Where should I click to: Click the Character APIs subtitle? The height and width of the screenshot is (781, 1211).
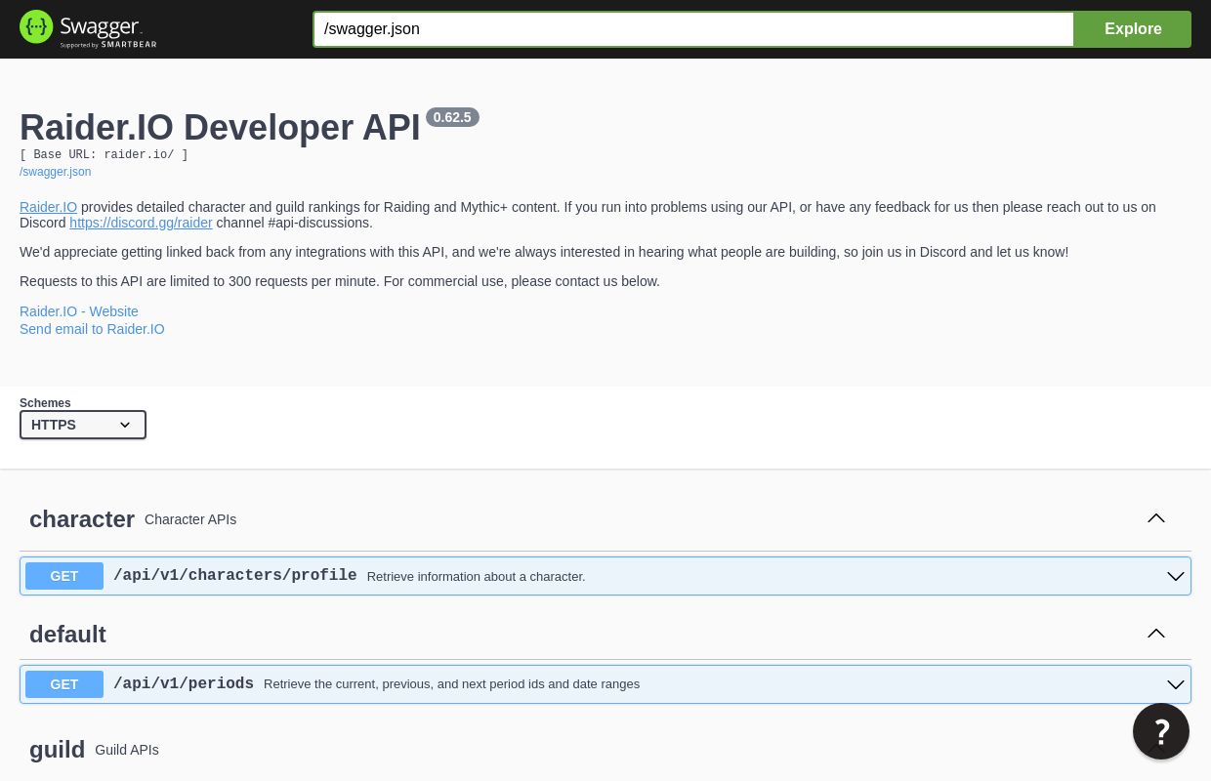coord(190,519)
